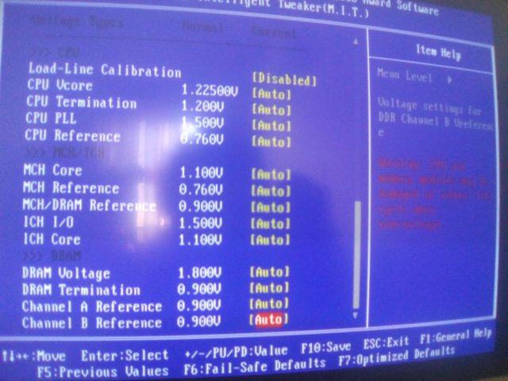
Task: Click the CPU Vcore label
Action: pos(60,85)
